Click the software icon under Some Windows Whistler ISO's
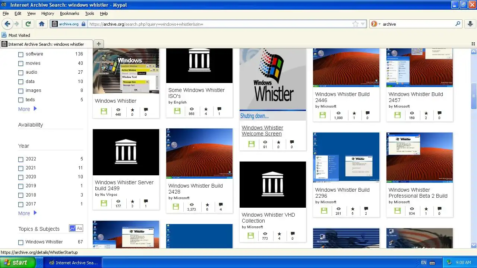Viewport: 477px width, 268px height. (177, 111)
